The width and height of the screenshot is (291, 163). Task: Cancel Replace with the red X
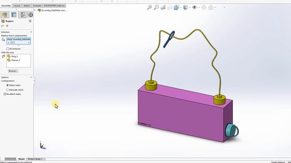pyautogui.click(x=7, y=26)
